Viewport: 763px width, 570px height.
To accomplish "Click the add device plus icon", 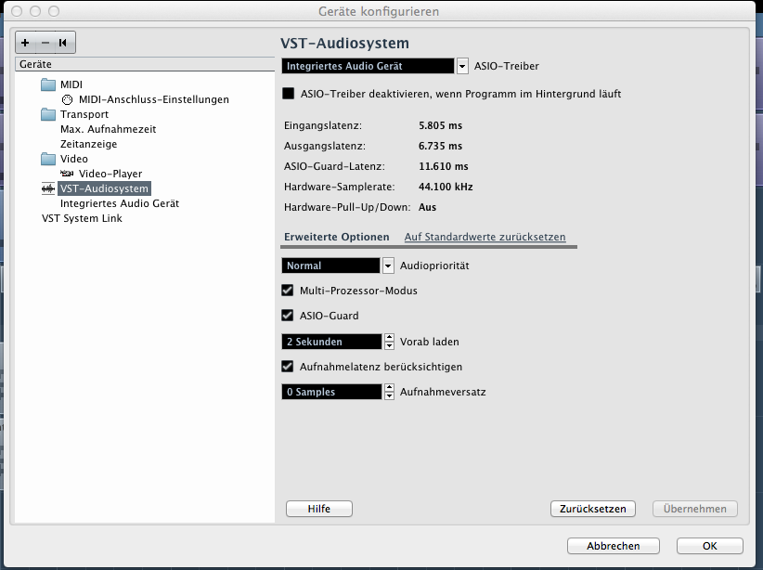I will (25, 43).
